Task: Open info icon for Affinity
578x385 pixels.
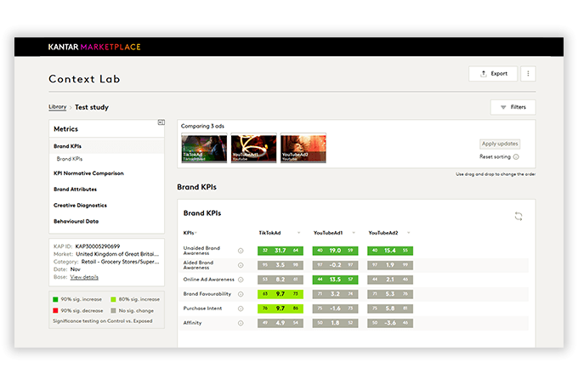Action: (x=241, y=323)
